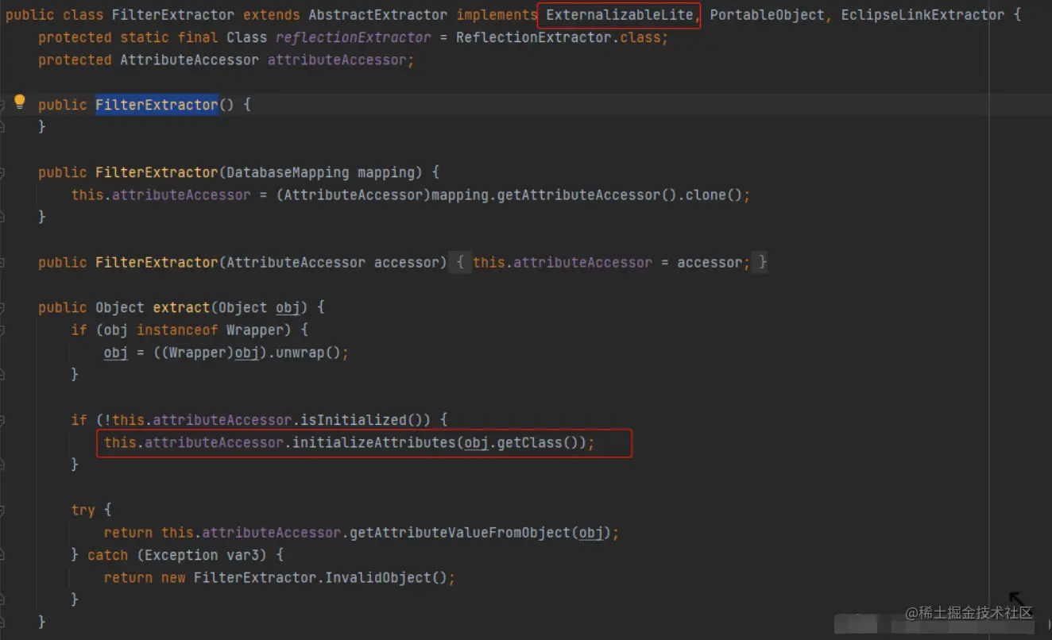Image resolution: width=1052 pixels, height=640 pixels.
Task: Click the PortableObject interface name
Action: pos(767,15)
